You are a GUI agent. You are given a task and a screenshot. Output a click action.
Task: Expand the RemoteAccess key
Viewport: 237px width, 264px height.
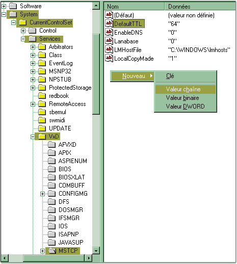pos(33,104)
